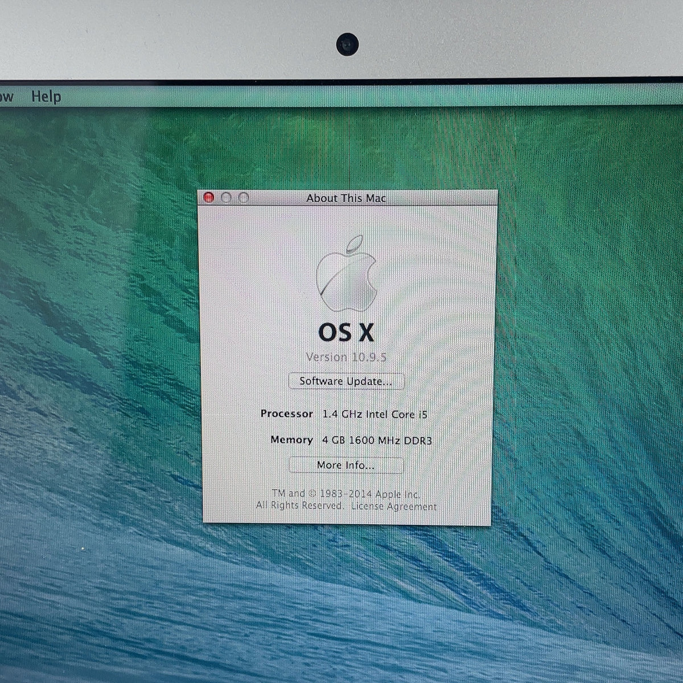The height and width of the screenshot is (683, 683).
Task: Click the Software Update... button
Action: (x=346, y=381)
